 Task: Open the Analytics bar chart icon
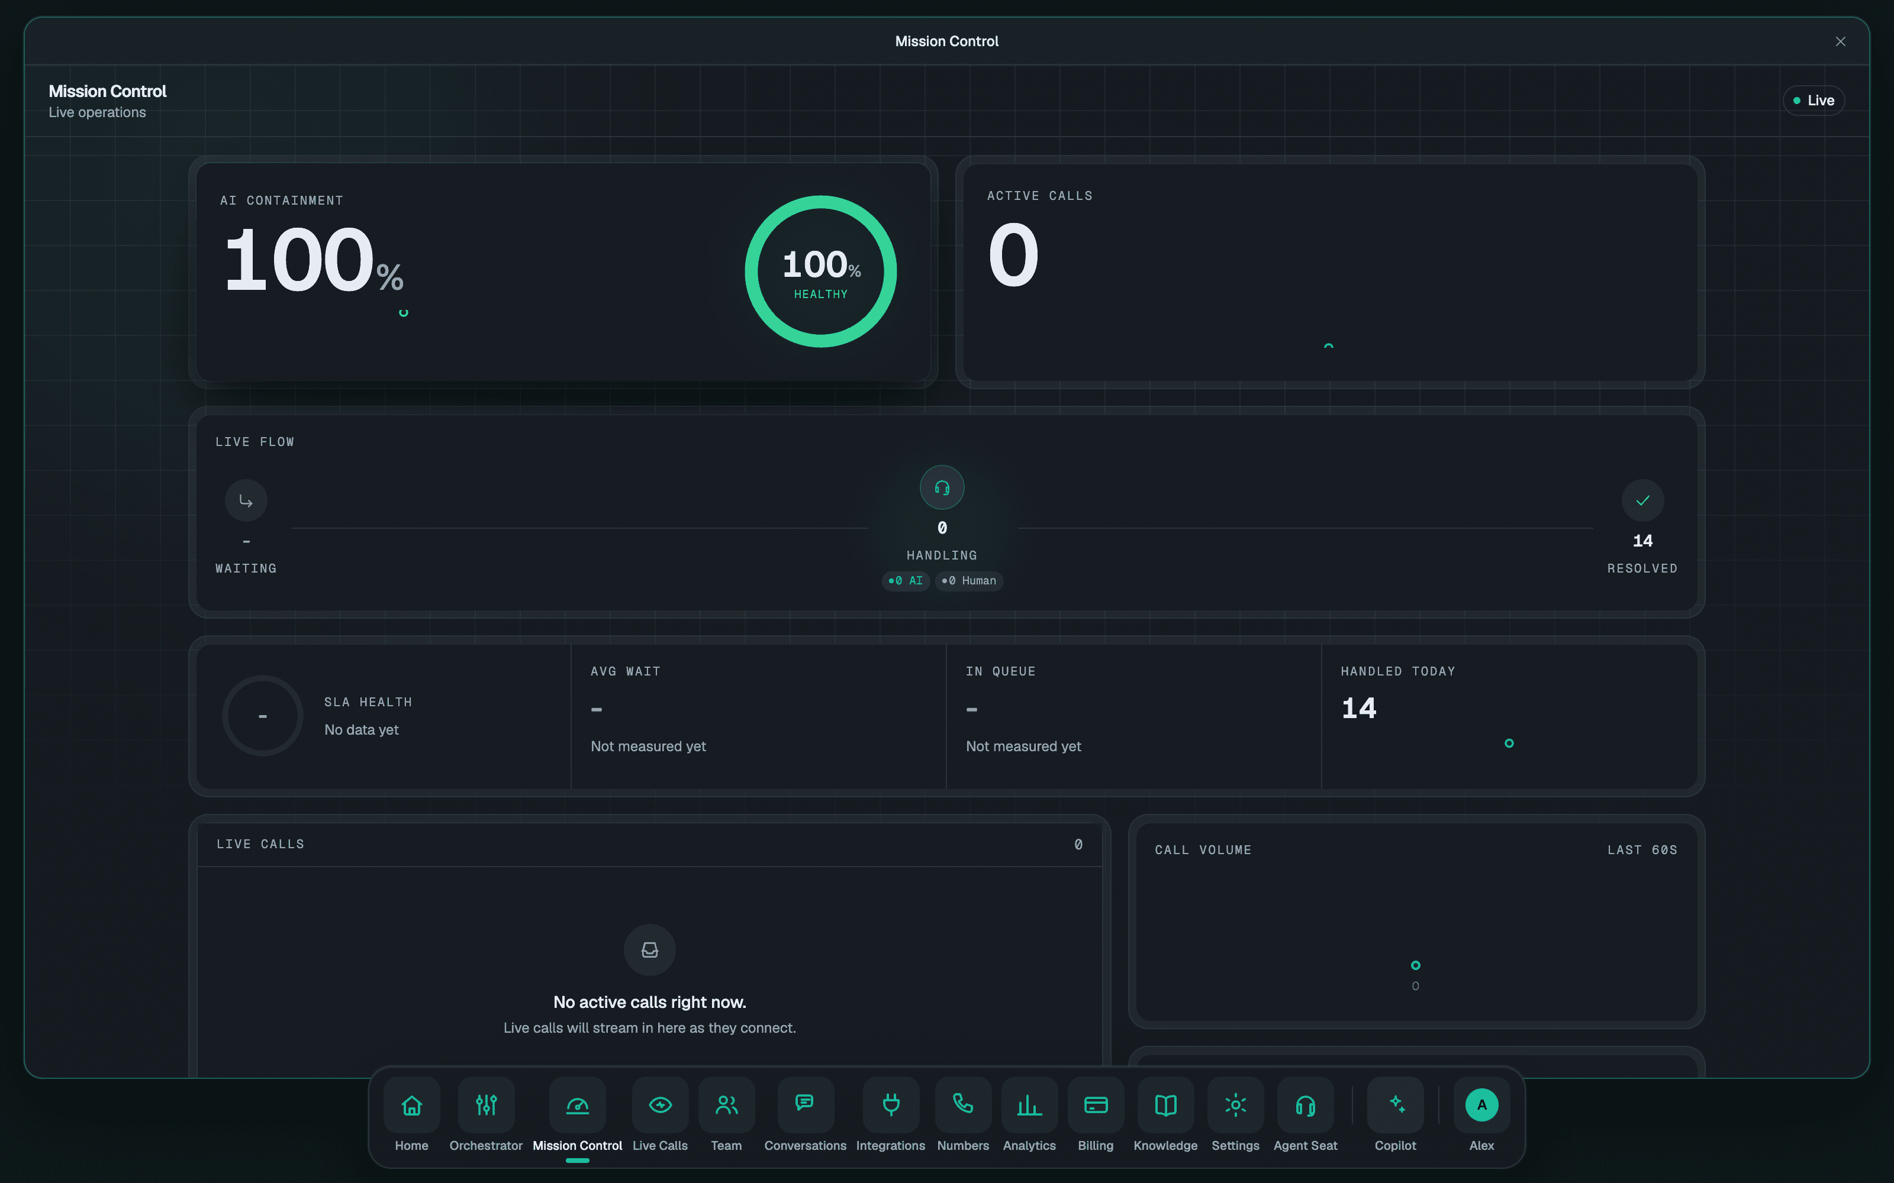[x=1029, y=1104]
